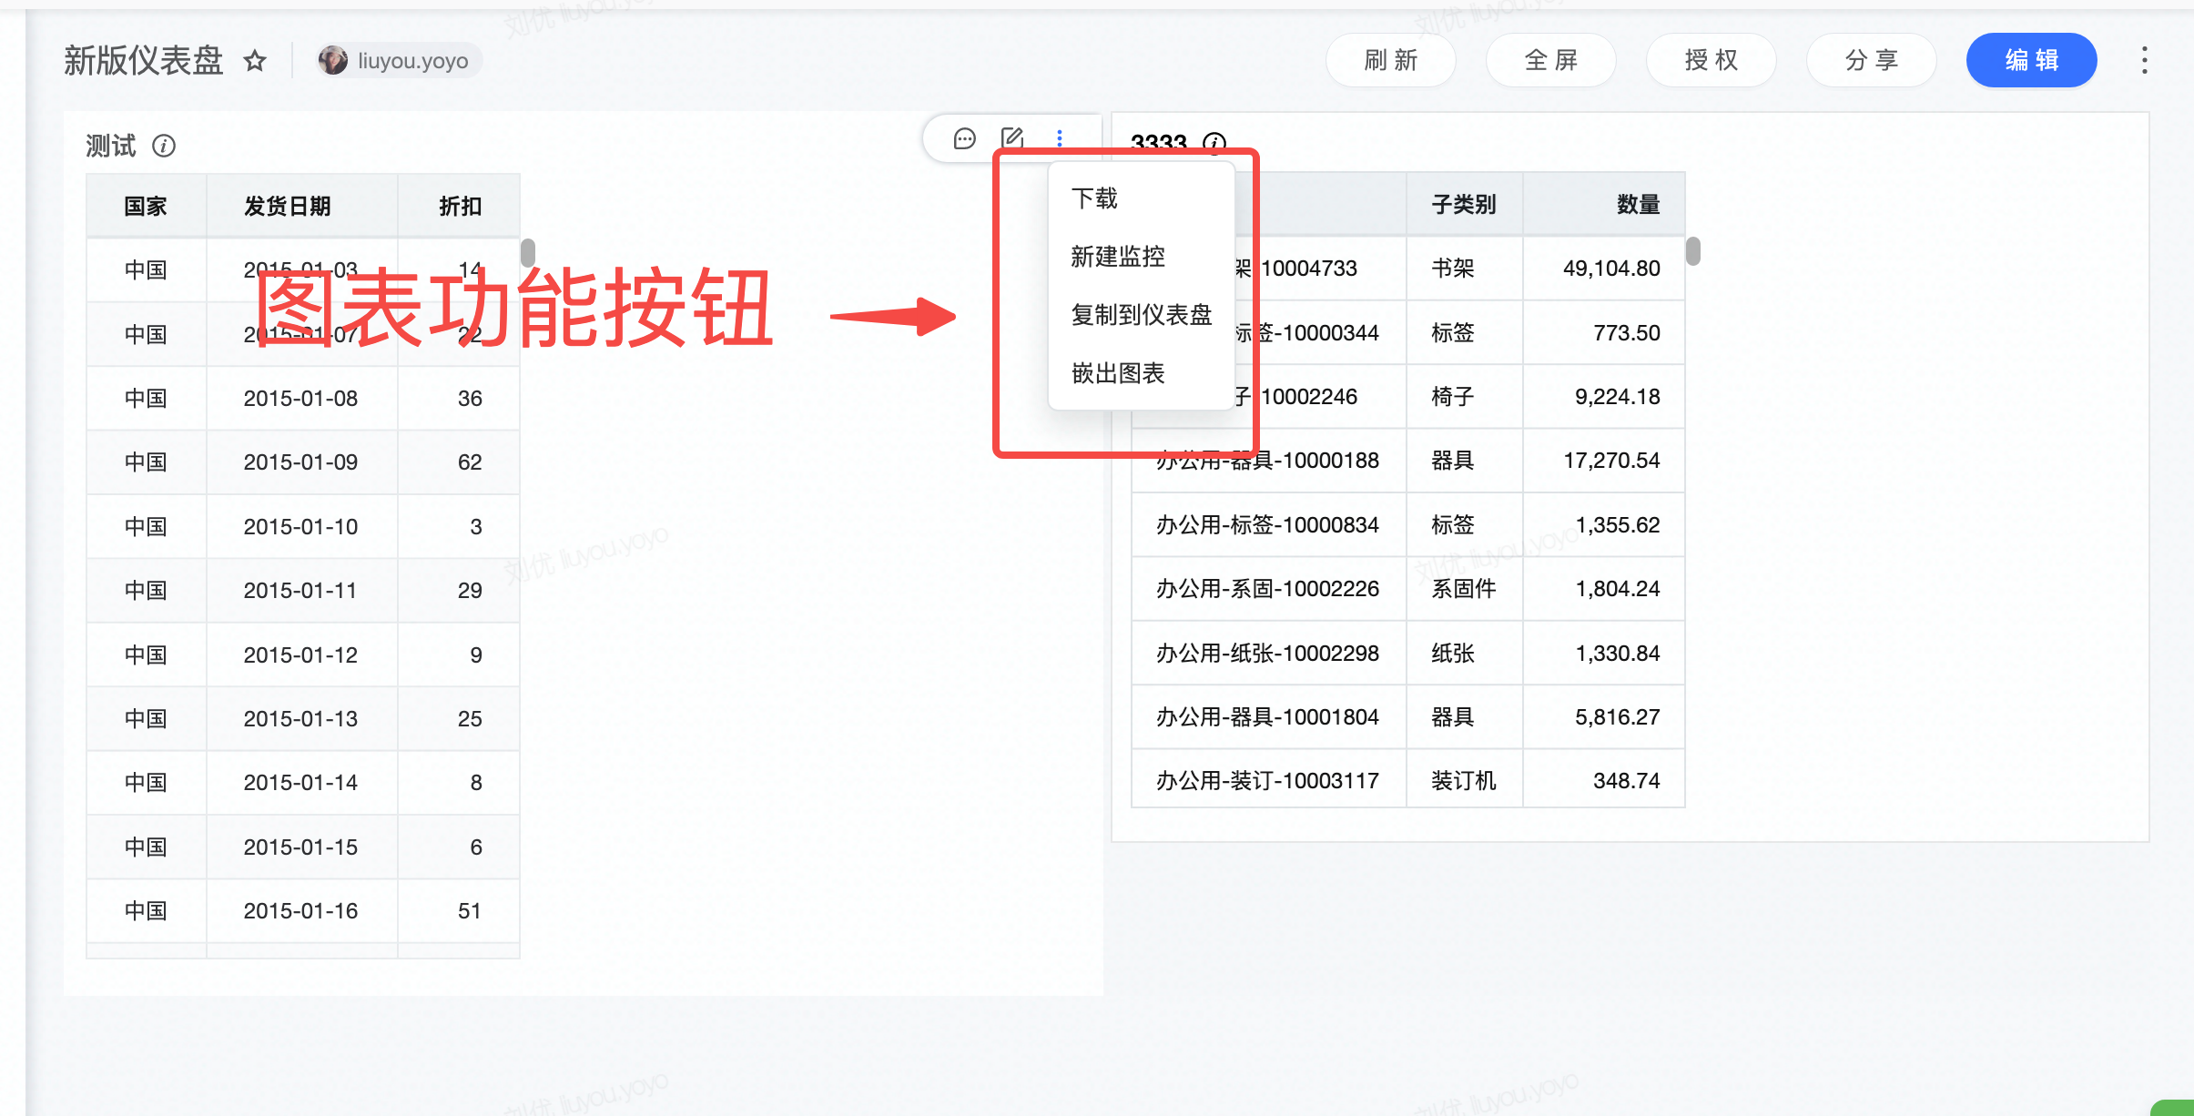Screen dimensions: 2194x1116
Task: Click the 数量 column header
Action: [x=1638, y=205]
